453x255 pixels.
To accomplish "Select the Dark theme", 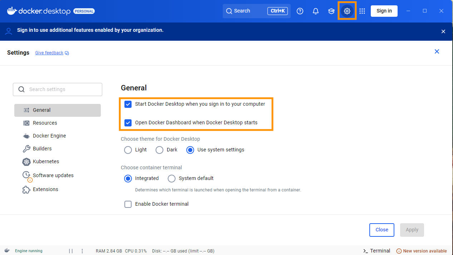I will tap(159, 150).
